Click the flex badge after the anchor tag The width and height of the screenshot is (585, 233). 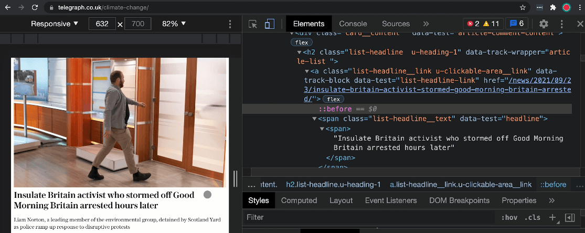333,99
